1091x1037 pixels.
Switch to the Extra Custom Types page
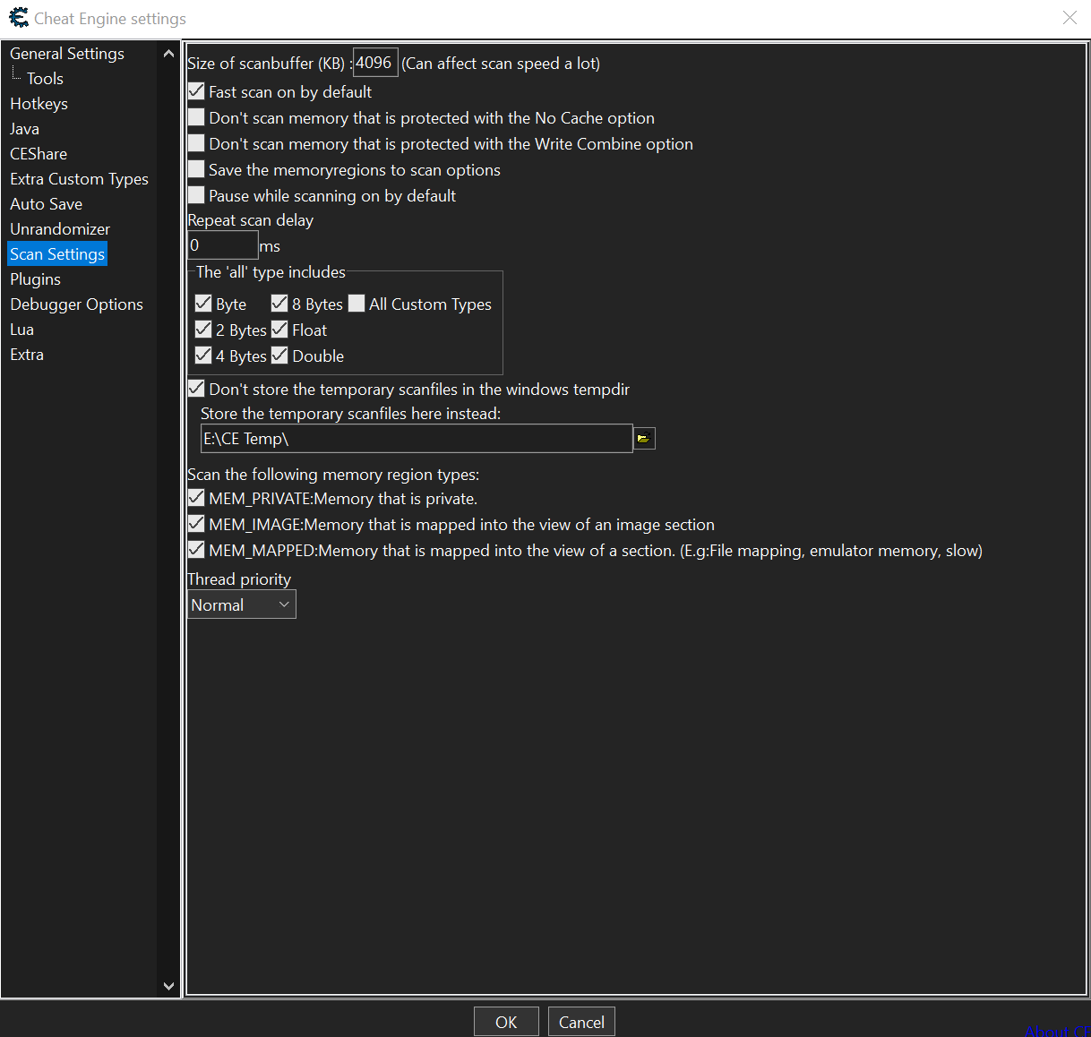point(79,179)
